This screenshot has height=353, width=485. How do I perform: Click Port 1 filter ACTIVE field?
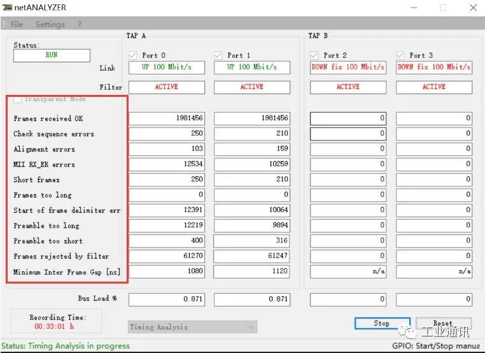coord(252,87)
